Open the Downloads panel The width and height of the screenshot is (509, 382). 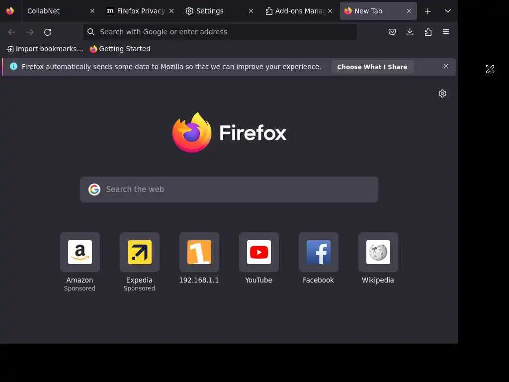click(410, 32)
